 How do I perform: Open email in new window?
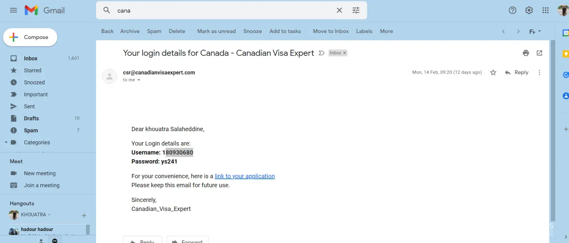point(540,53)
